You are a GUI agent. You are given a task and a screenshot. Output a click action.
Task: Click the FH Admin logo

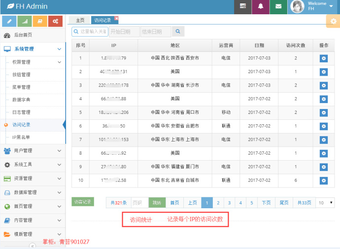(27, 6)
